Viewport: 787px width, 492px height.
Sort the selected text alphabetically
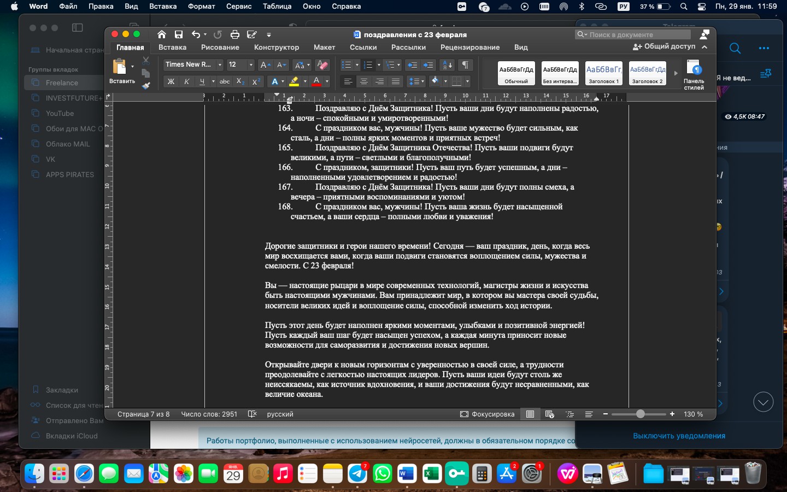point(447,65)
